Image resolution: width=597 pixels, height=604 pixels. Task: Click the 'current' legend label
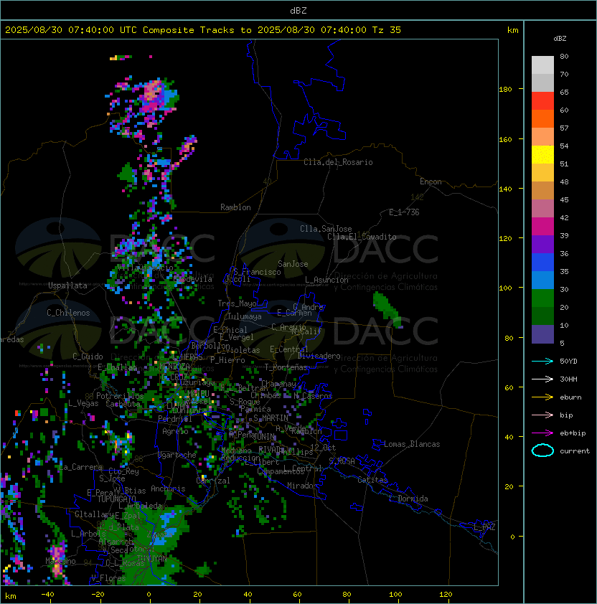575,451
